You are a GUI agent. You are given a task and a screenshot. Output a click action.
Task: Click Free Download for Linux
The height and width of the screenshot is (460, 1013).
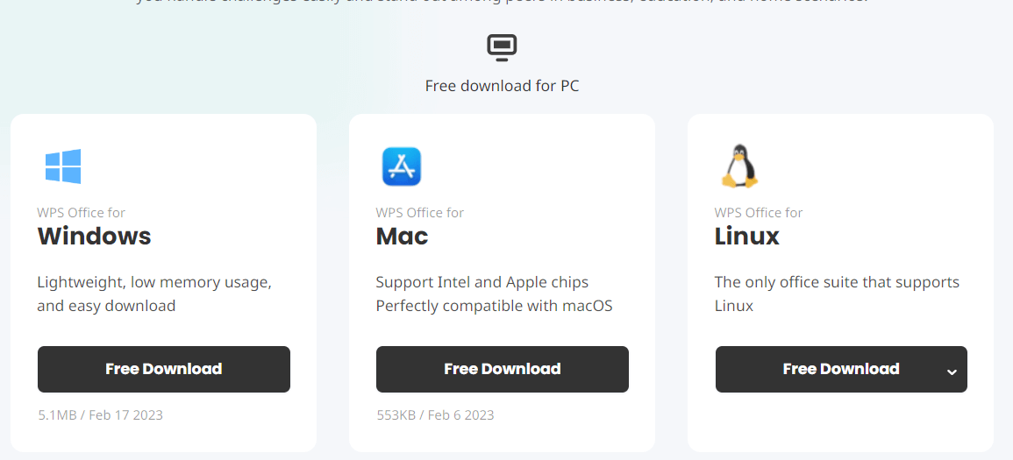[x=829, y=369]
